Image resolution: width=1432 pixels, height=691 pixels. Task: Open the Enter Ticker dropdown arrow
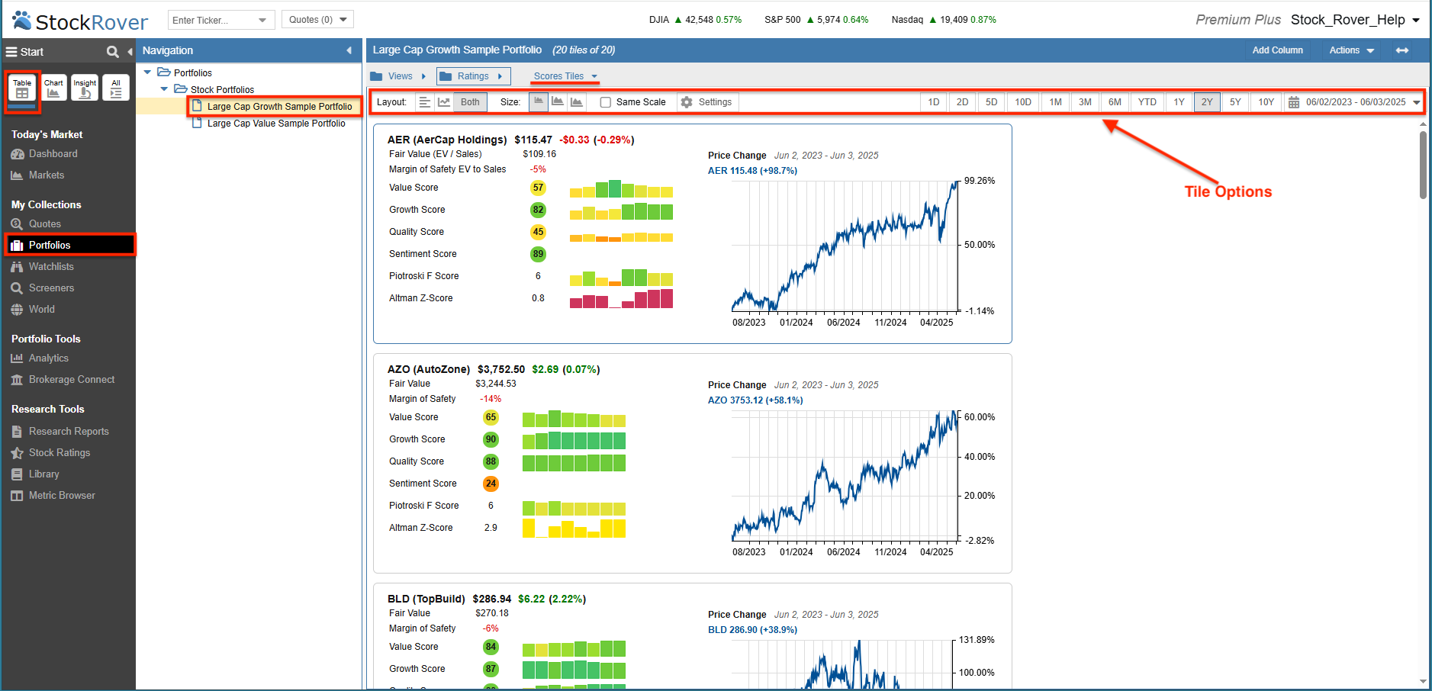click(262, 20)
